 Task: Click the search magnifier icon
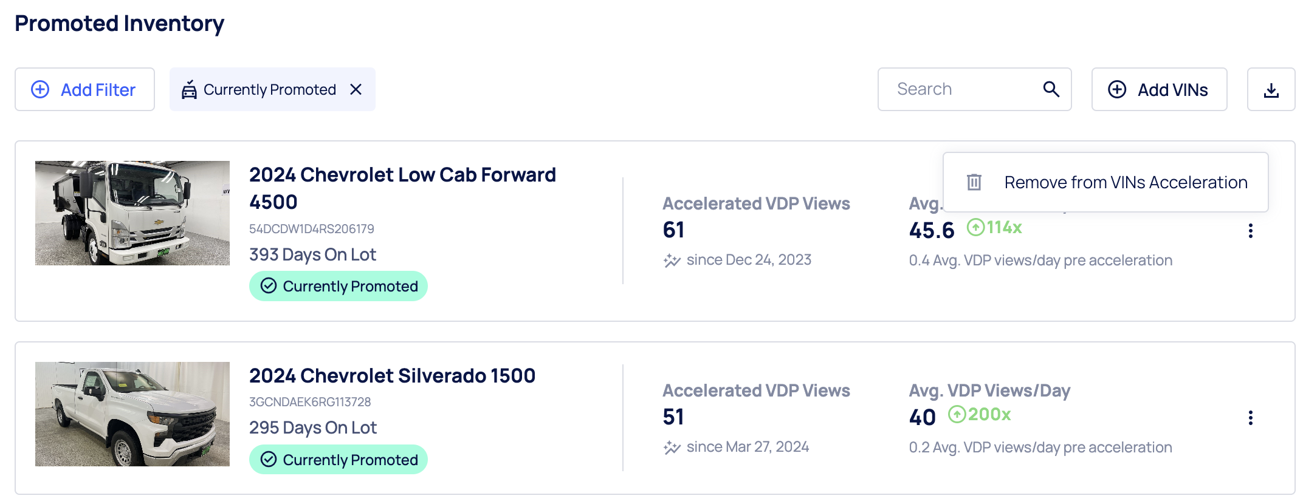pyautogui.click(x=1051, y=89)
